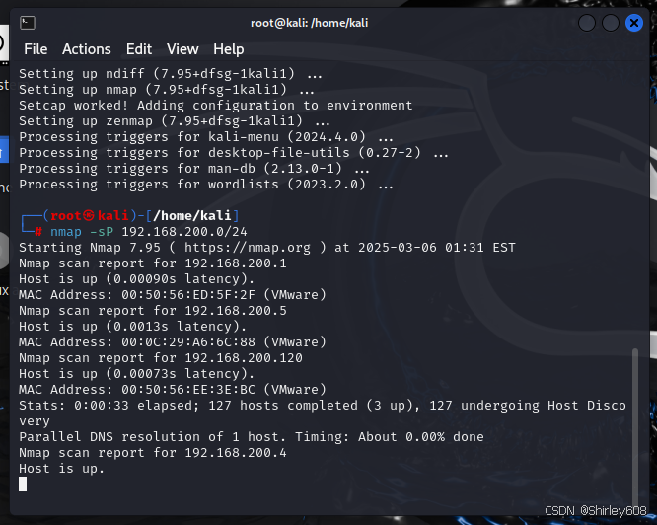
Task: Click 'Processing triggers for man-db' line
Action: pos(194,169)
